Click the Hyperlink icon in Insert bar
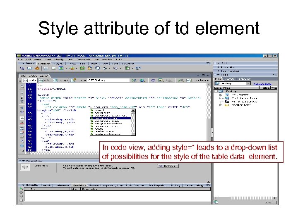This screenshot has width=298, height=223. click(x=22, y=68)
